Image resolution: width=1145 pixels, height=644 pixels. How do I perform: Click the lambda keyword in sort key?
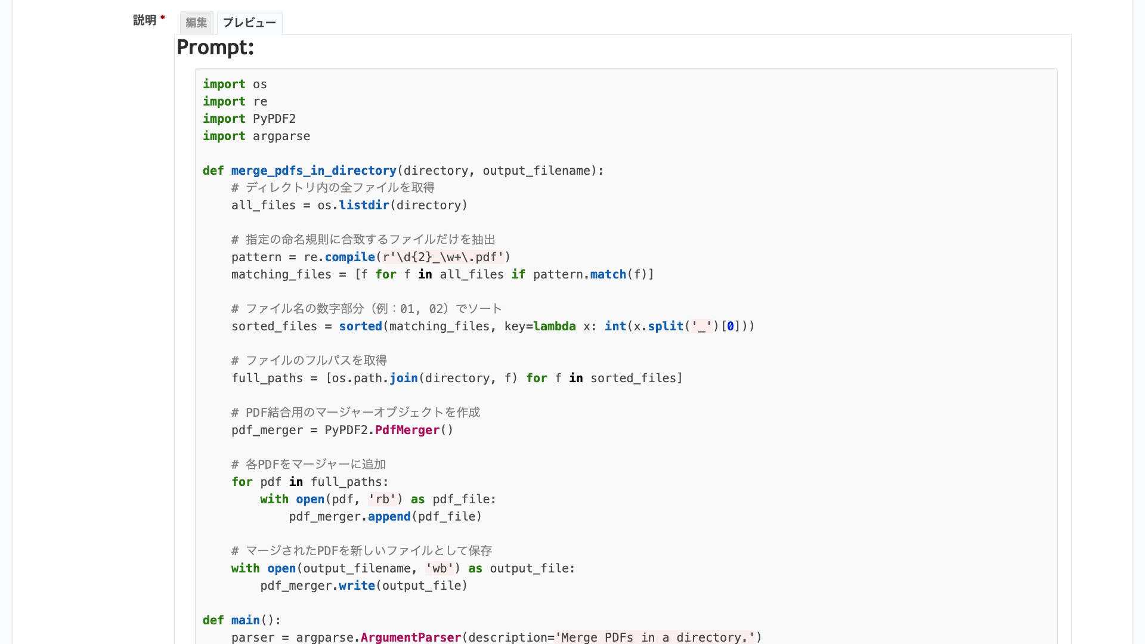[x=554, y=326]
